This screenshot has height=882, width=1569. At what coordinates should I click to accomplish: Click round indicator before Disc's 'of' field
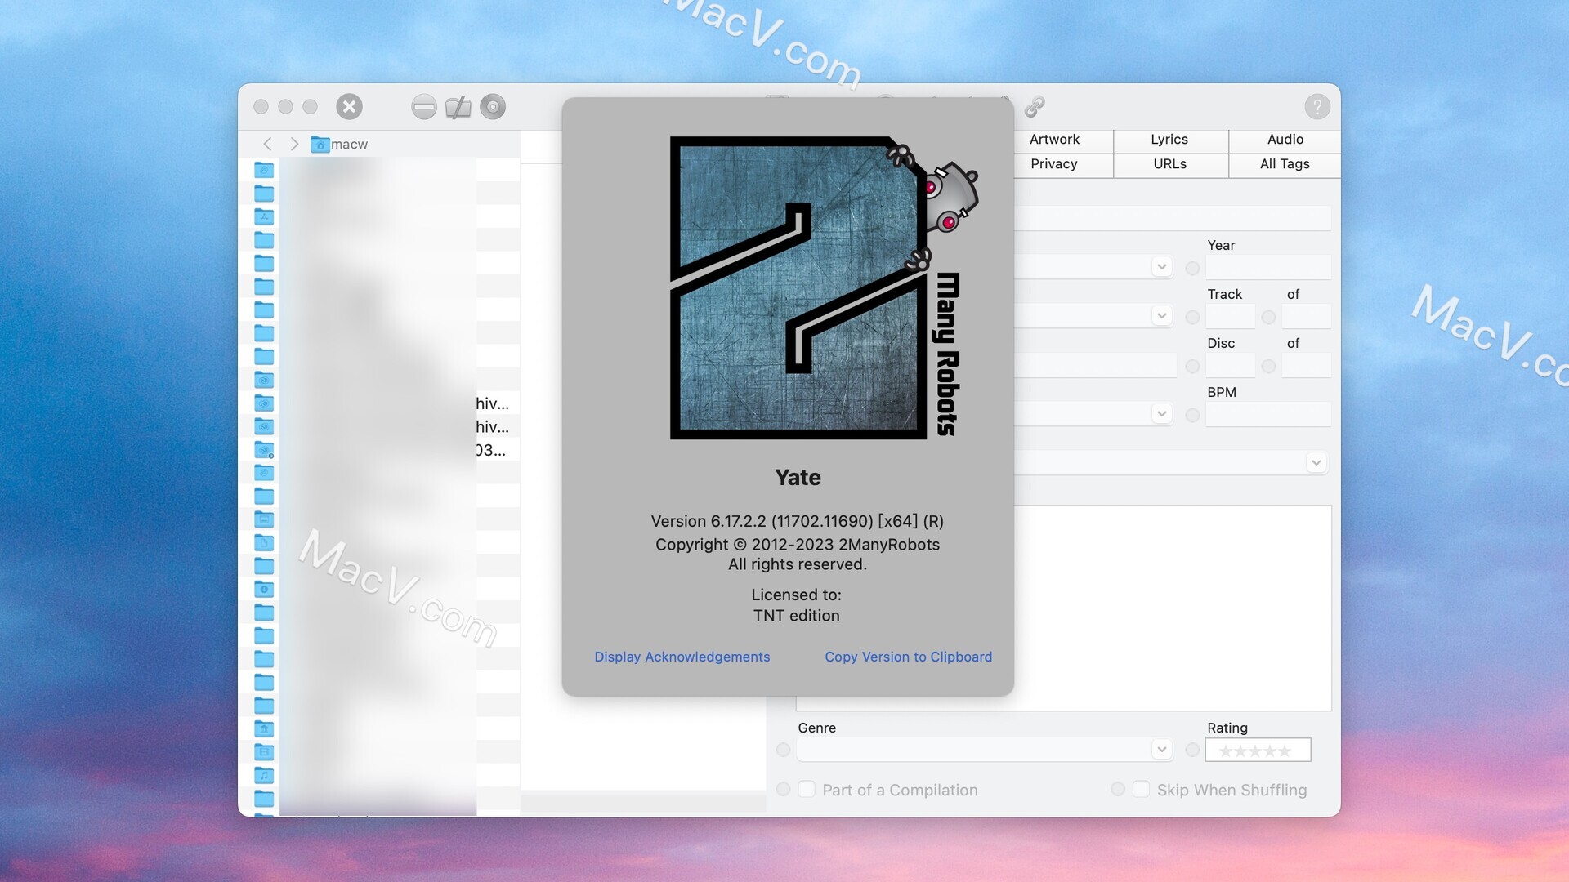(x=1268, y=366)
